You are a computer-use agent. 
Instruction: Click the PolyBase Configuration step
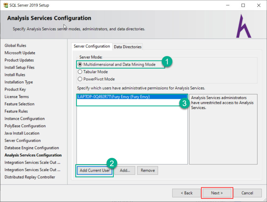pos(25,126)
